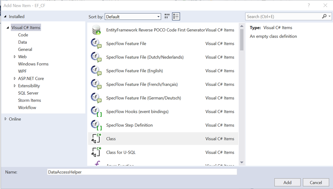Click the Installed section label
Viewport: 333px width, 189px height.
16,16
